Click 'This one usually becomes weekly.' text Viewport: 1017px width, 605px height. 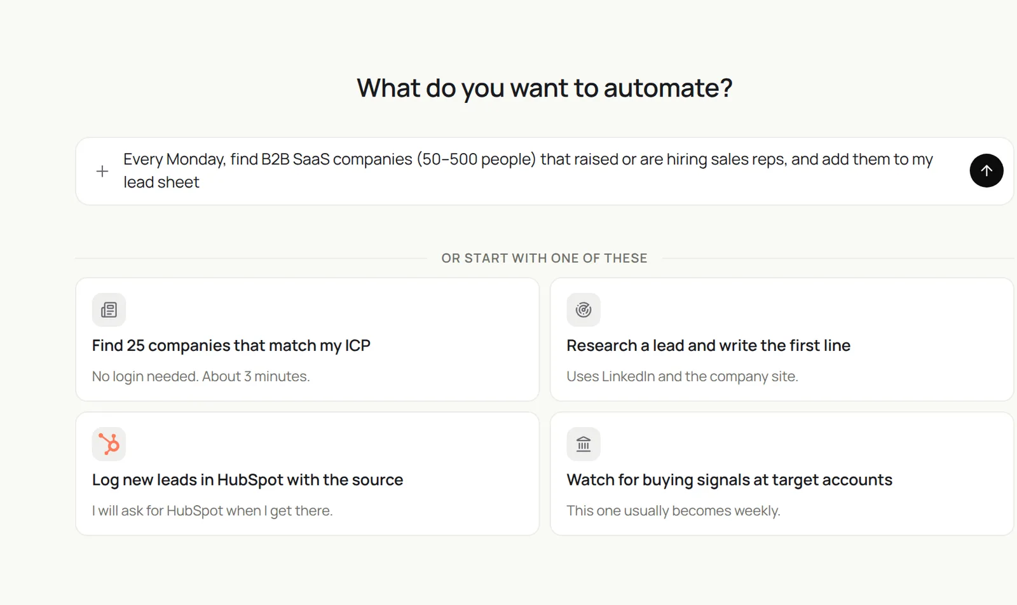pyautogui.click(x=673, y=510)
